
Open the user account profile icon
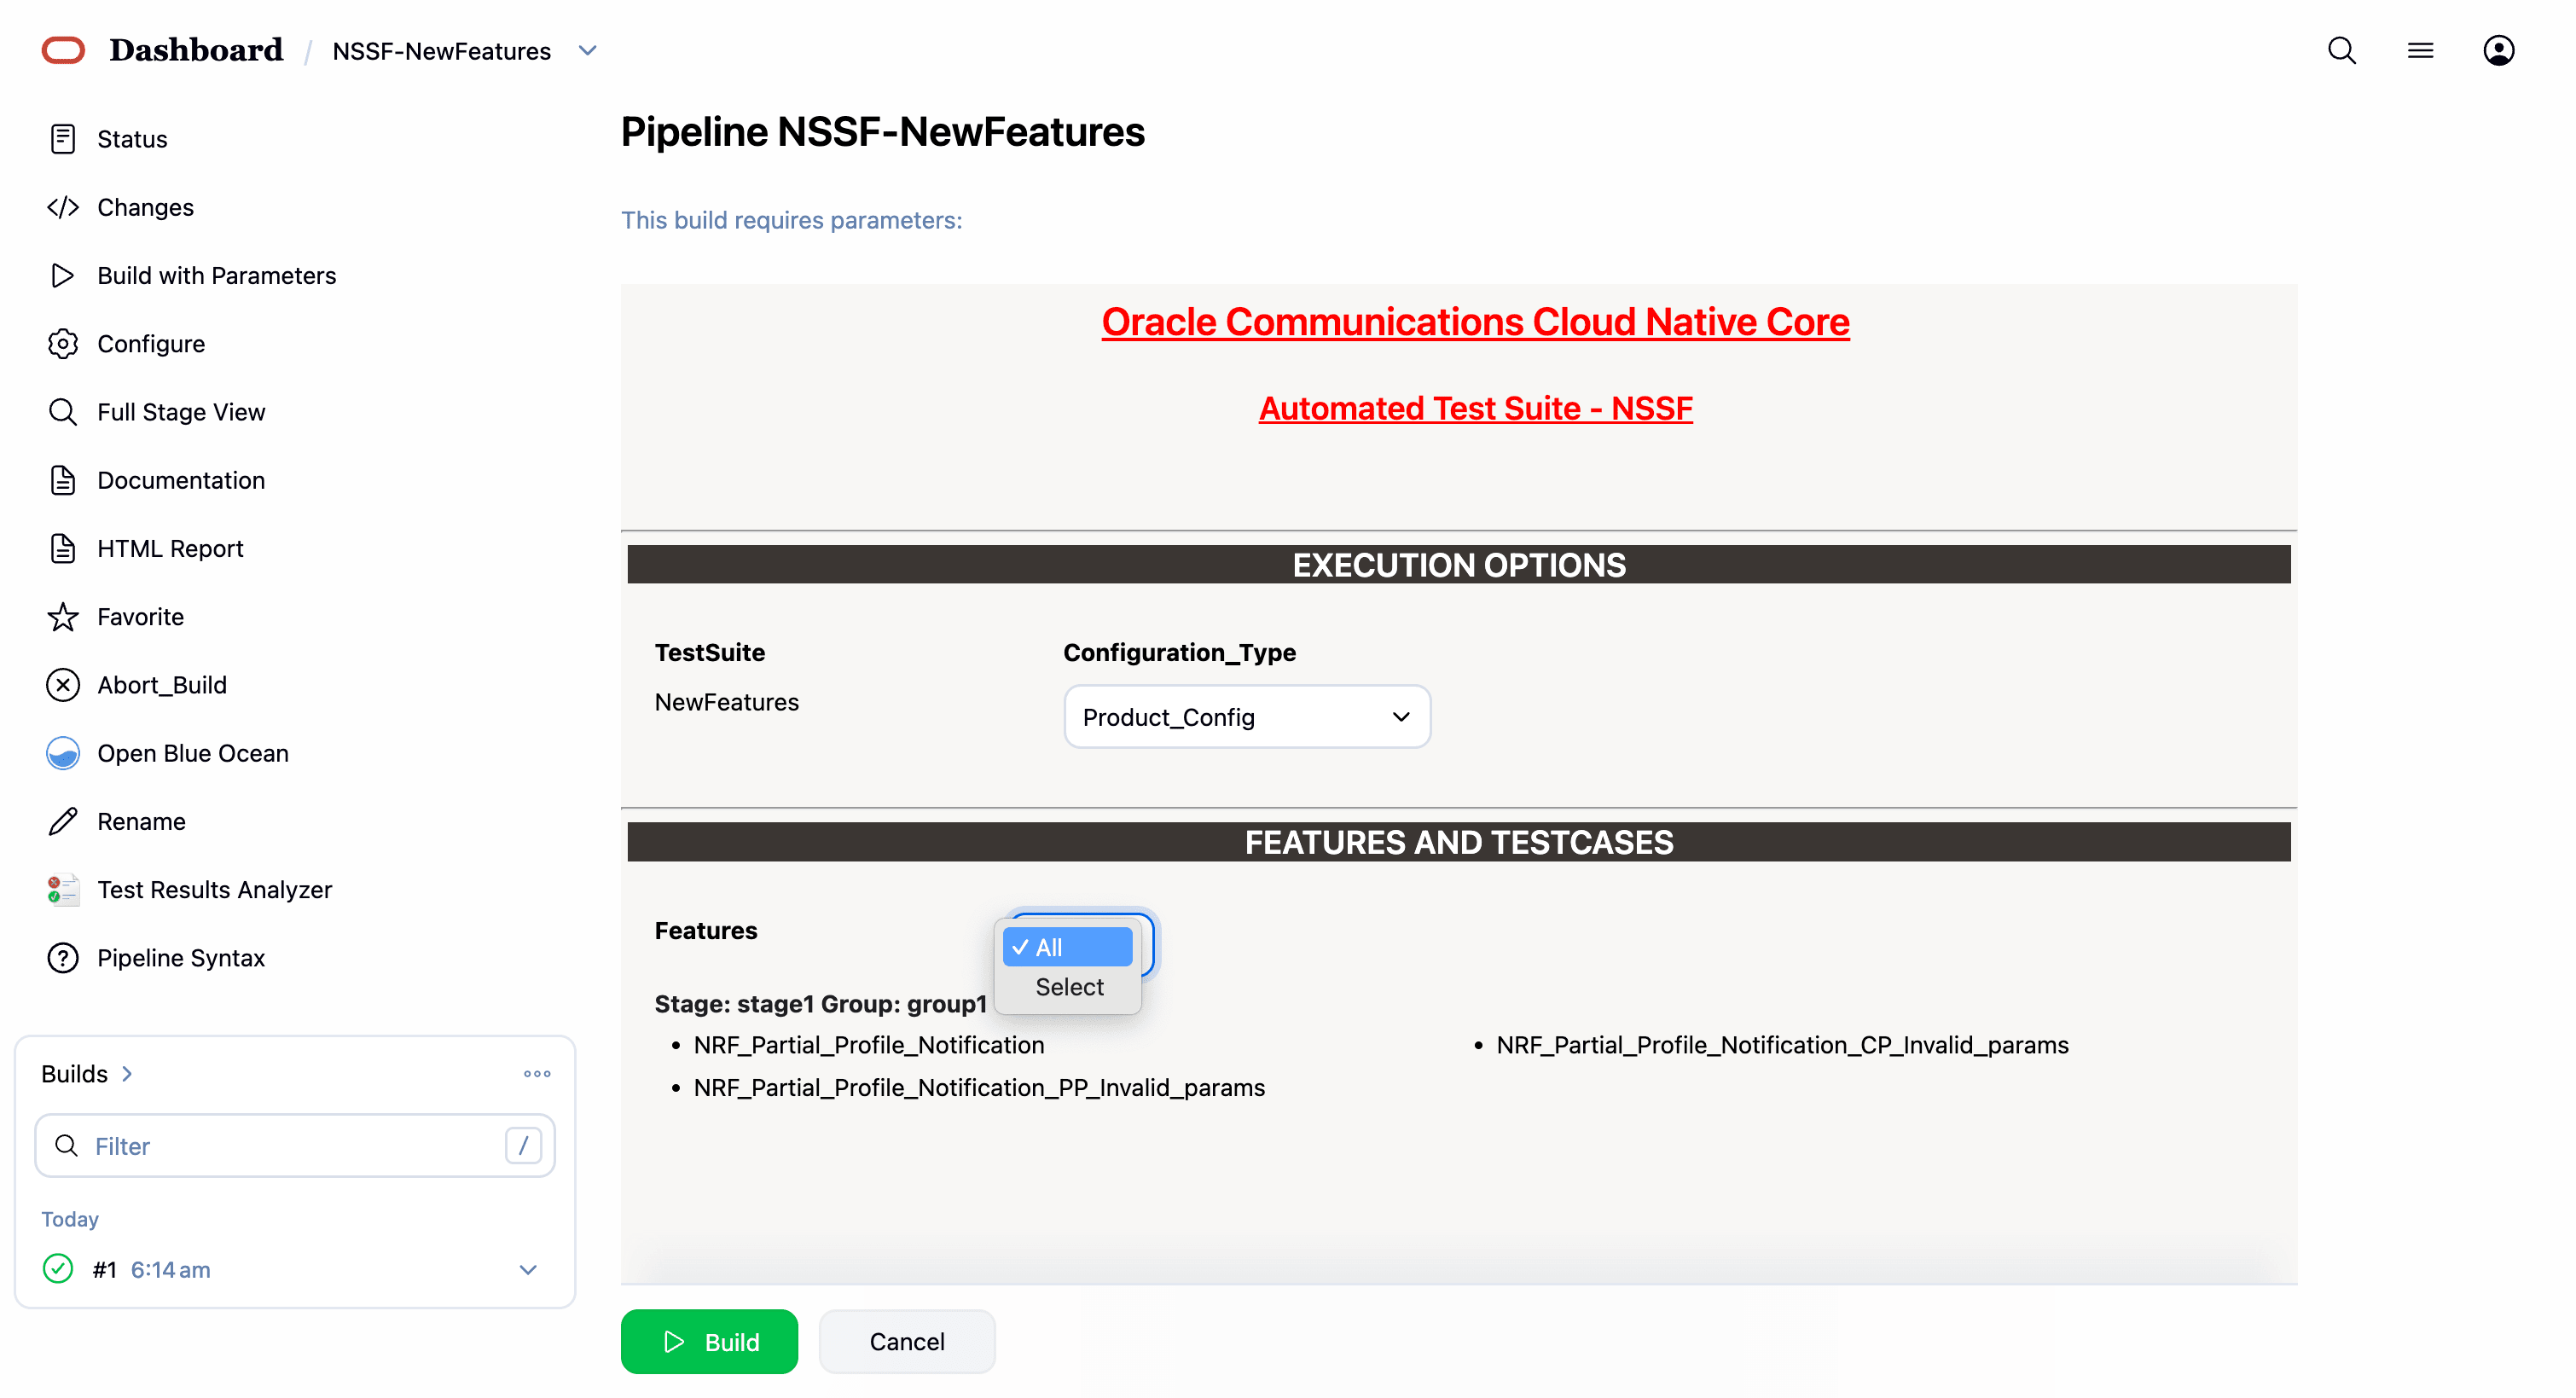tap(2498, 50)
